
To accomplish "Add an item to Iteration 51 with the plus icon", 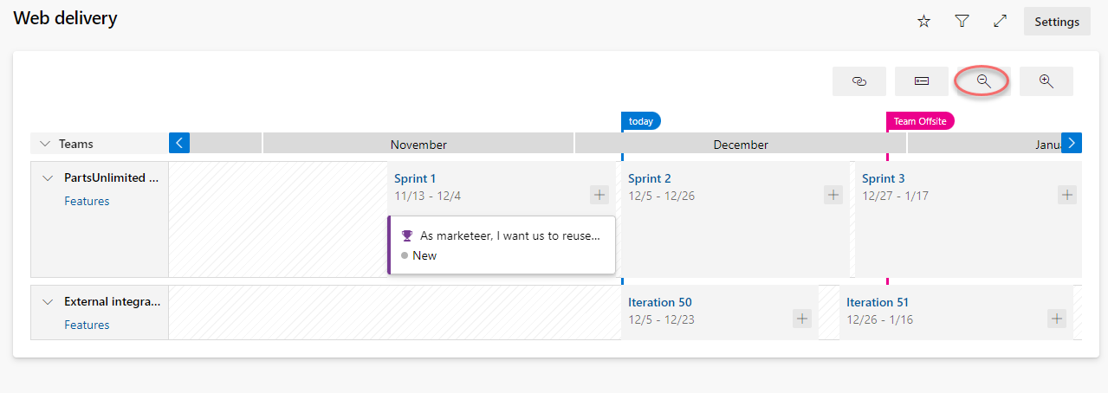I will click(1057, 319).
